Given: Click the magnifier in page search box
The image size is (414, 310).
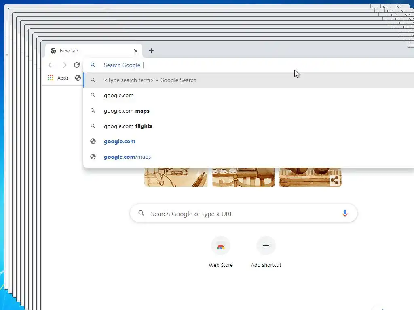Looking at the screenshot, I should pos(142,213).
